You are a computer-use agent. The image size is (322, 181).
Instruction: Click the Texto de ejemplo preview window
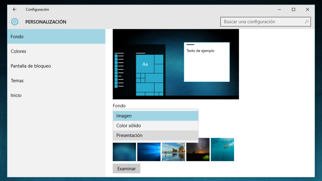(x=207, y=62)
